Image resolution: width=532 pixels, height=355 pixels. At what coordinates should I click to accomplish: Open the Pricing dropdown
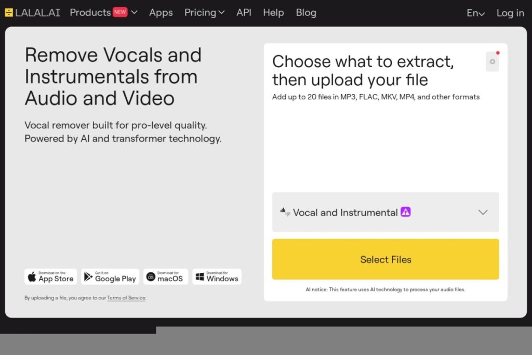point(204,12)
